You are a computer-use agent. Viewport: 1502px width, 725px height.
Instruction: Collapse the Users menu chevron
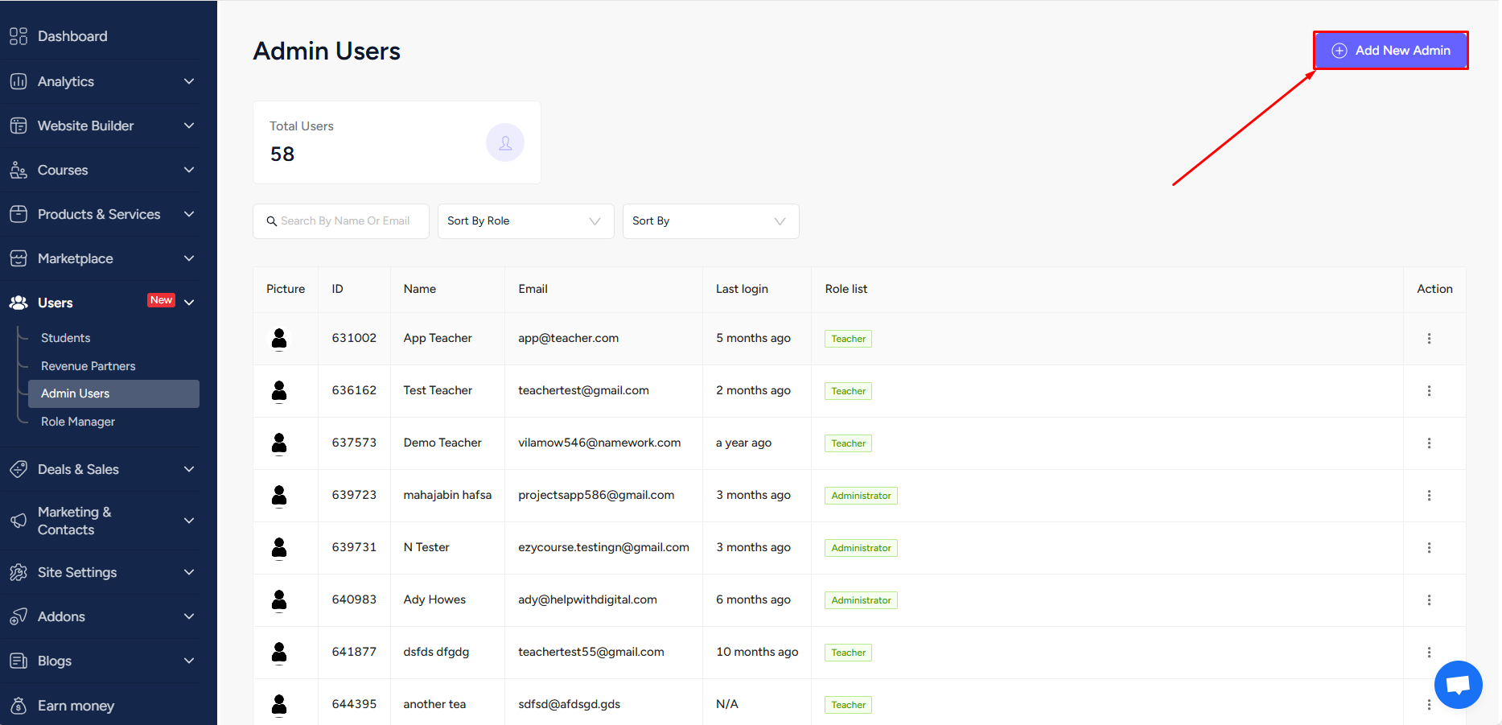189,303
